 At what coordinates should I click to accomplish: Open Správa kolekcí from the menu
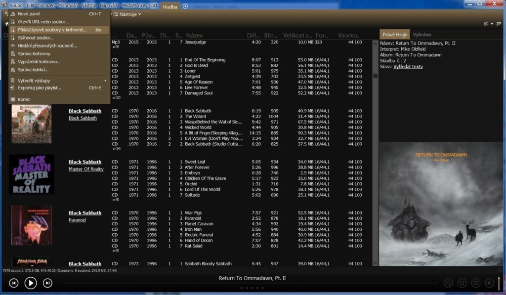tap(59, 69)
